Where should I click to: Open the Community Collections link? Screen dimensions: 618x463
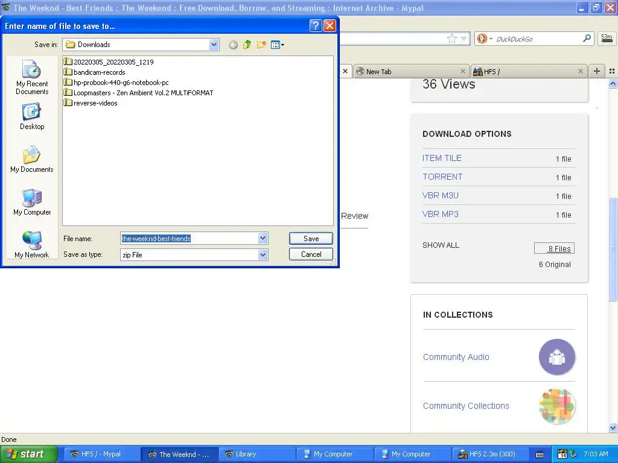point(466,406)
